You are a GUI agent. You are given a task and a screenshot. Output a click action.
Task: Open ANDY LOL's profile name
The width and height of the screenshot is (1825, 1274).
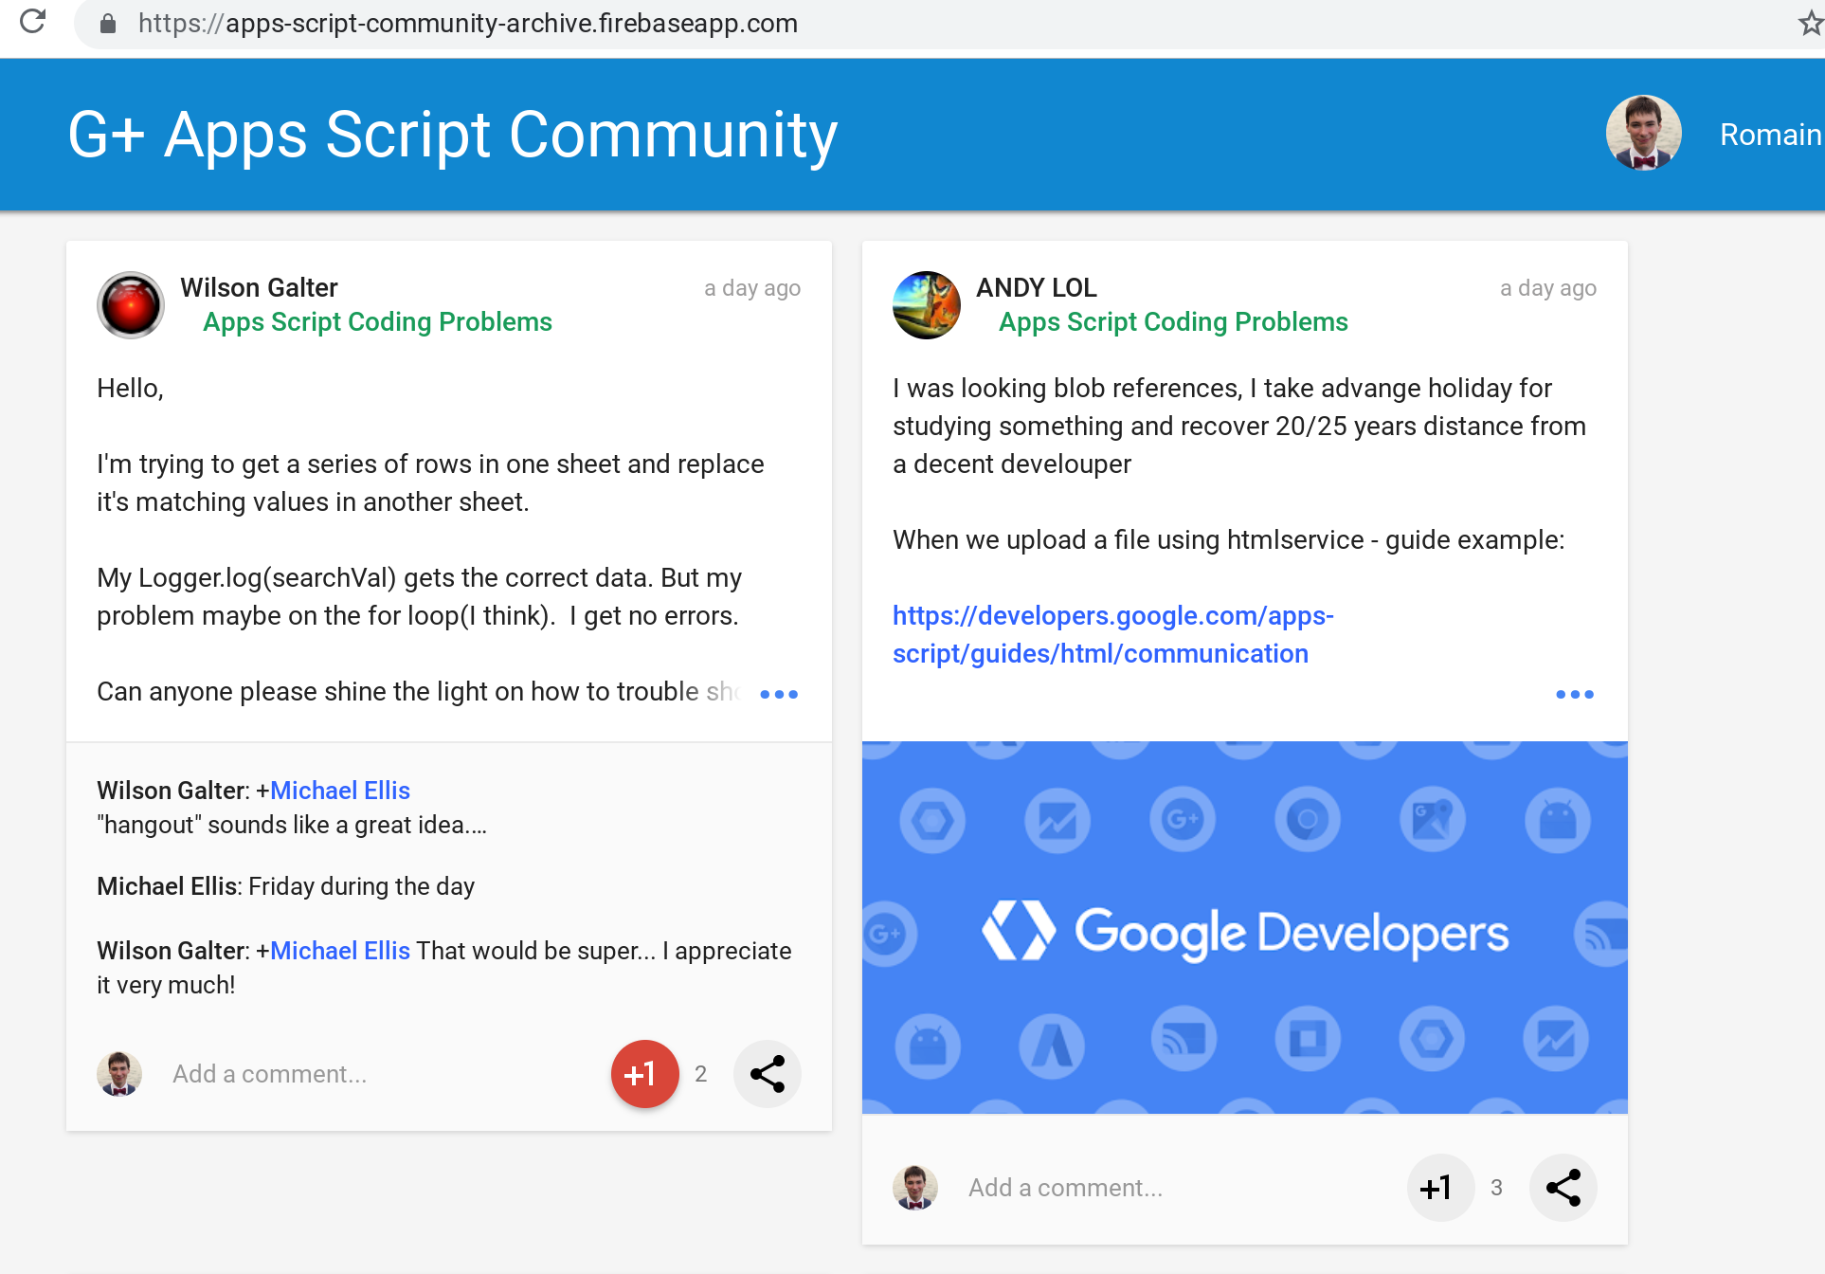[x=1037, y=287]
